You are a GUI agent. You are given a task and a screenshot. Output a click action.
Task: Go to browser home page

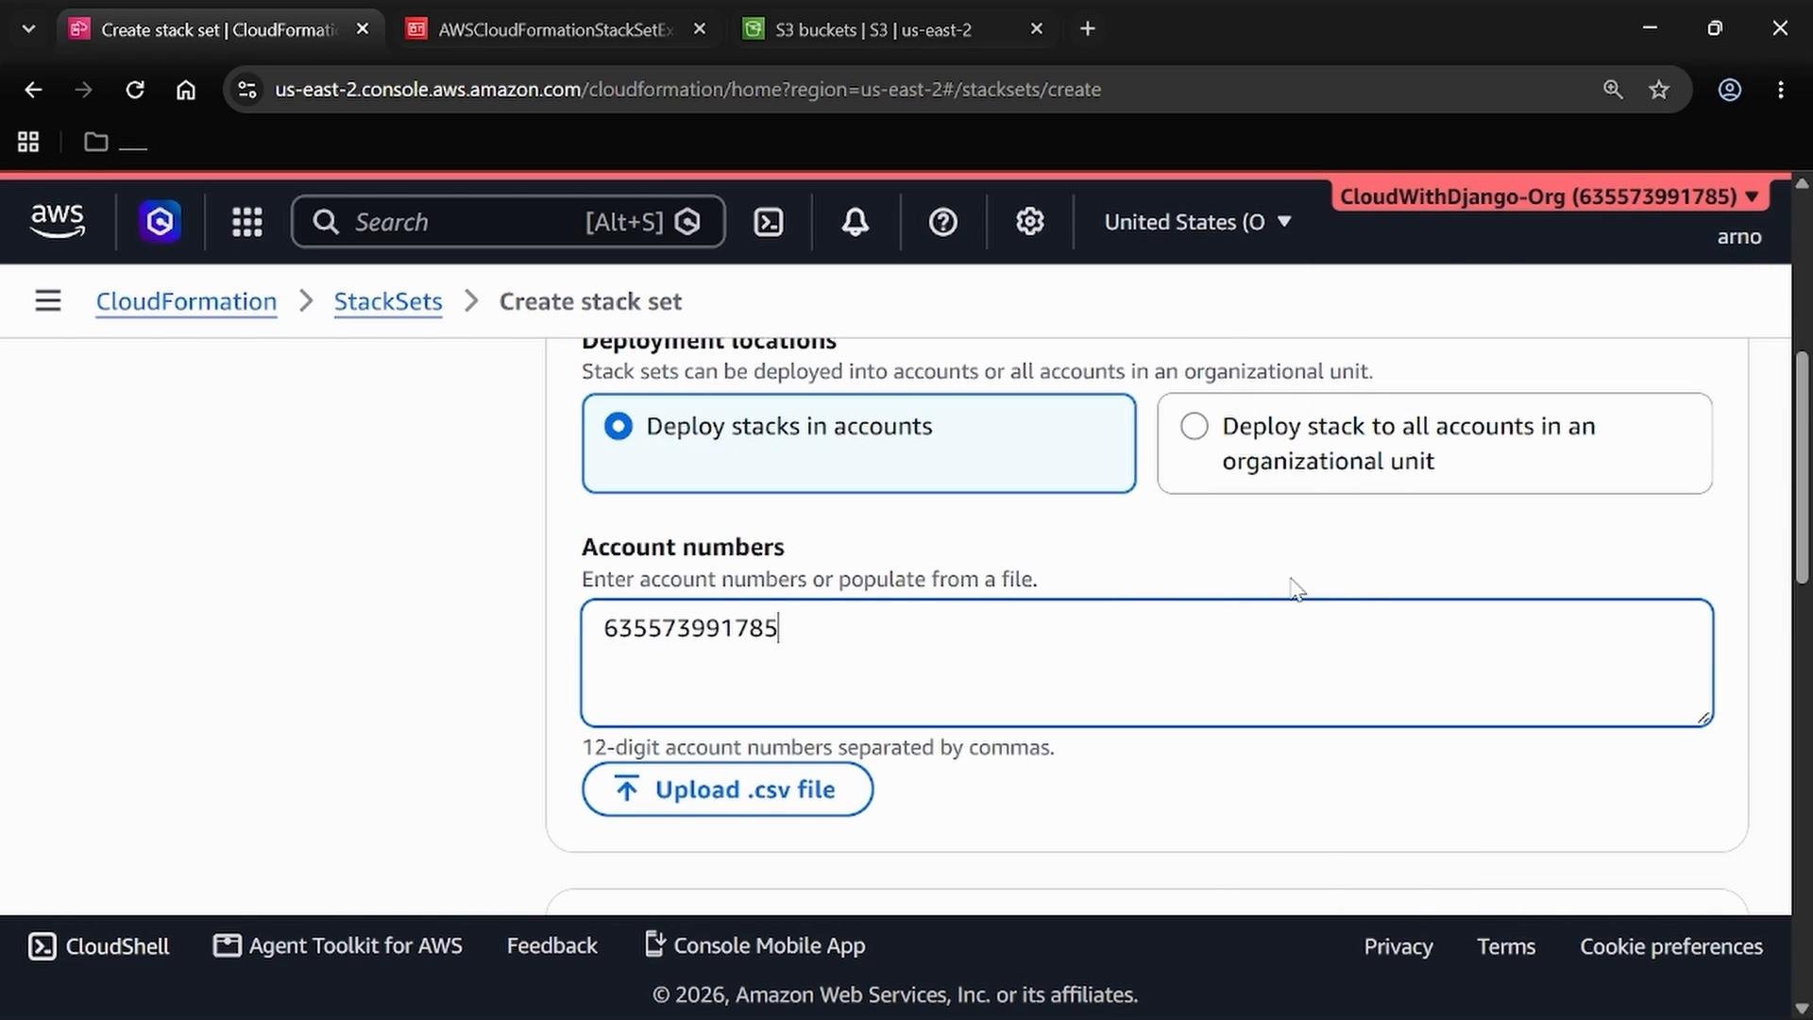click(186, 90)
